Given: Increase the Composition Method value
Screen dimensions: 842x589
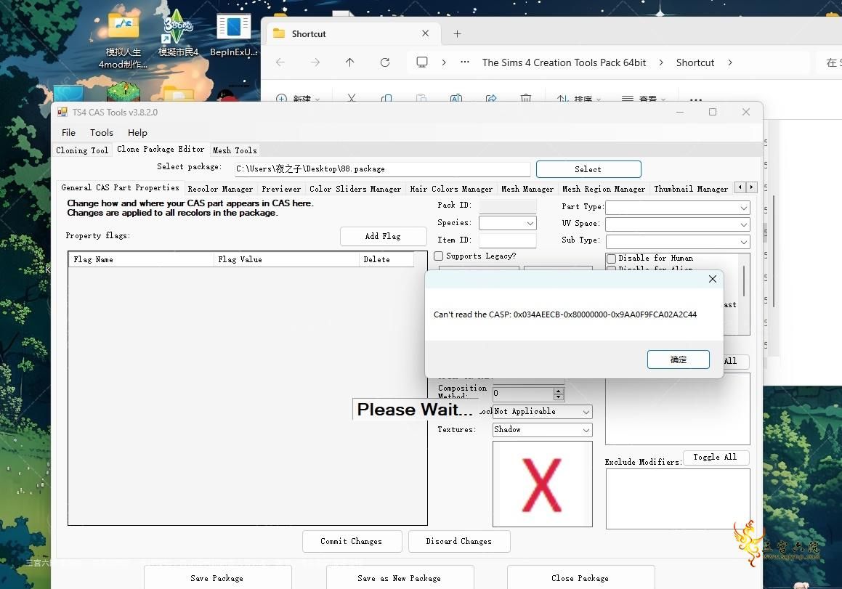Looking at the screenshot, I should (559, 390).
